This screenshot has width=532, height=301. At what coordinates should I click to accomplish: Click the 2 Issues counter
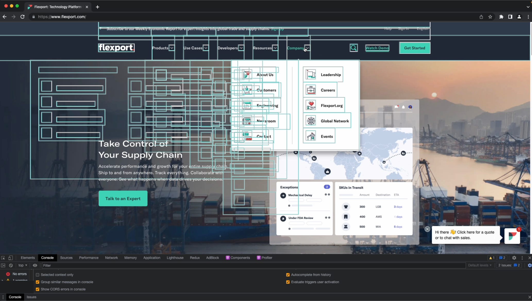pos(509,265)
